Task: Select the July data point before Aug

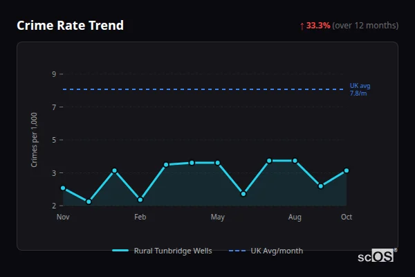Action: pos(269,161)
